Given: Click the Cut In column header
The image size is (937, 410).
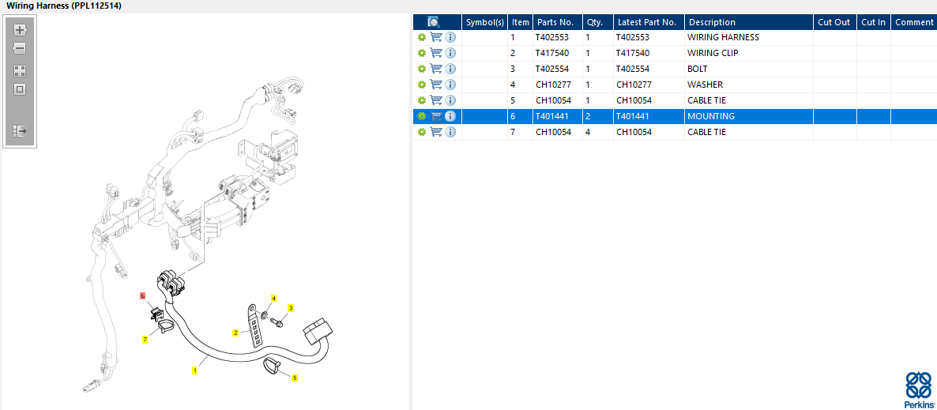Looking at the screenshot, I should pos(874,22).
